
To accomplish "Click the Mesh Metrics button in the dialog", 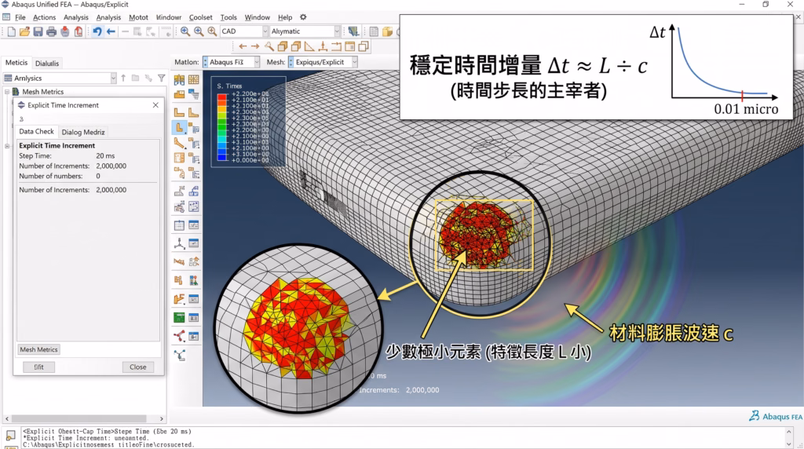I will point(38,349).
